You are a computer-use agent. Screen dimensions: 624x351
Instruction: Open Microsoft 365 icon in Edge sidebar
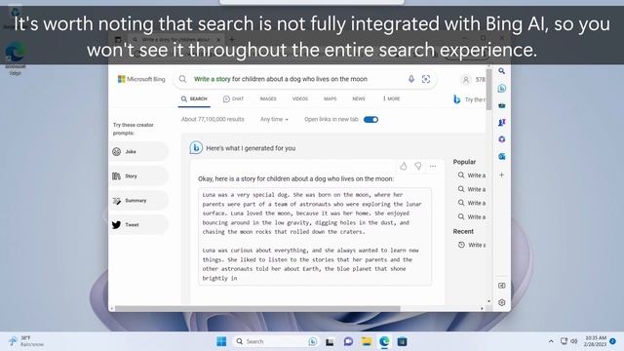point(502,139)
